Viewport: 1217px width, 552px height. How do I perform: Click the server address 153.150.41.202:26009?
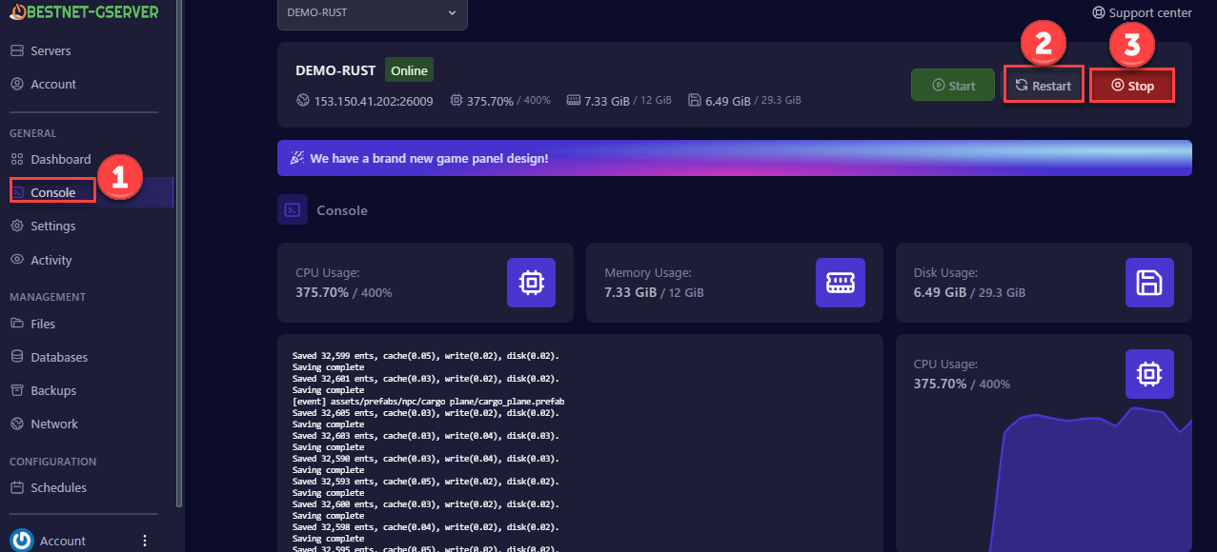click(365, 100)
